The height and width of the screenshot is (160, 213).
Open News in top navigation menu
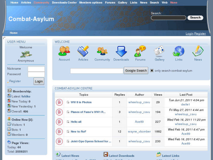tap(144, 2)
